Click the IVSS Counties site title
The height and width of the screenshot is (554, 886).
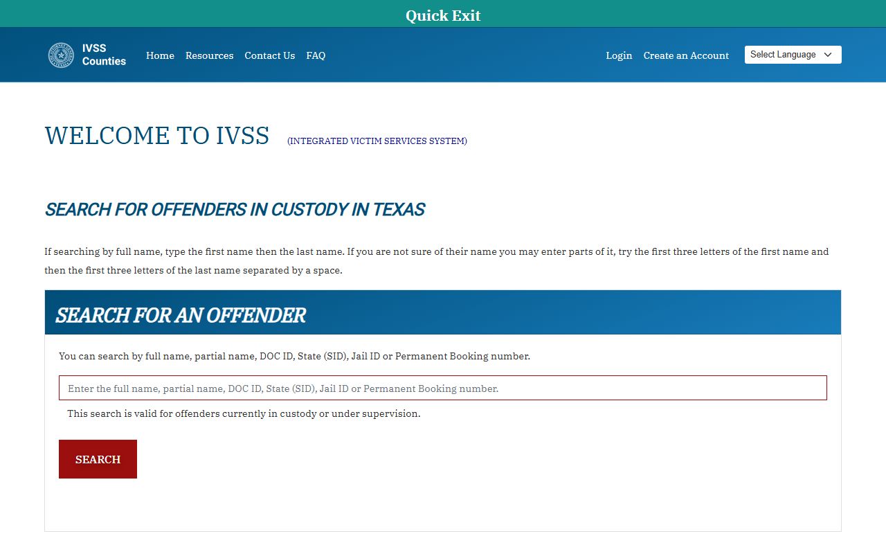tap(104, 55)
